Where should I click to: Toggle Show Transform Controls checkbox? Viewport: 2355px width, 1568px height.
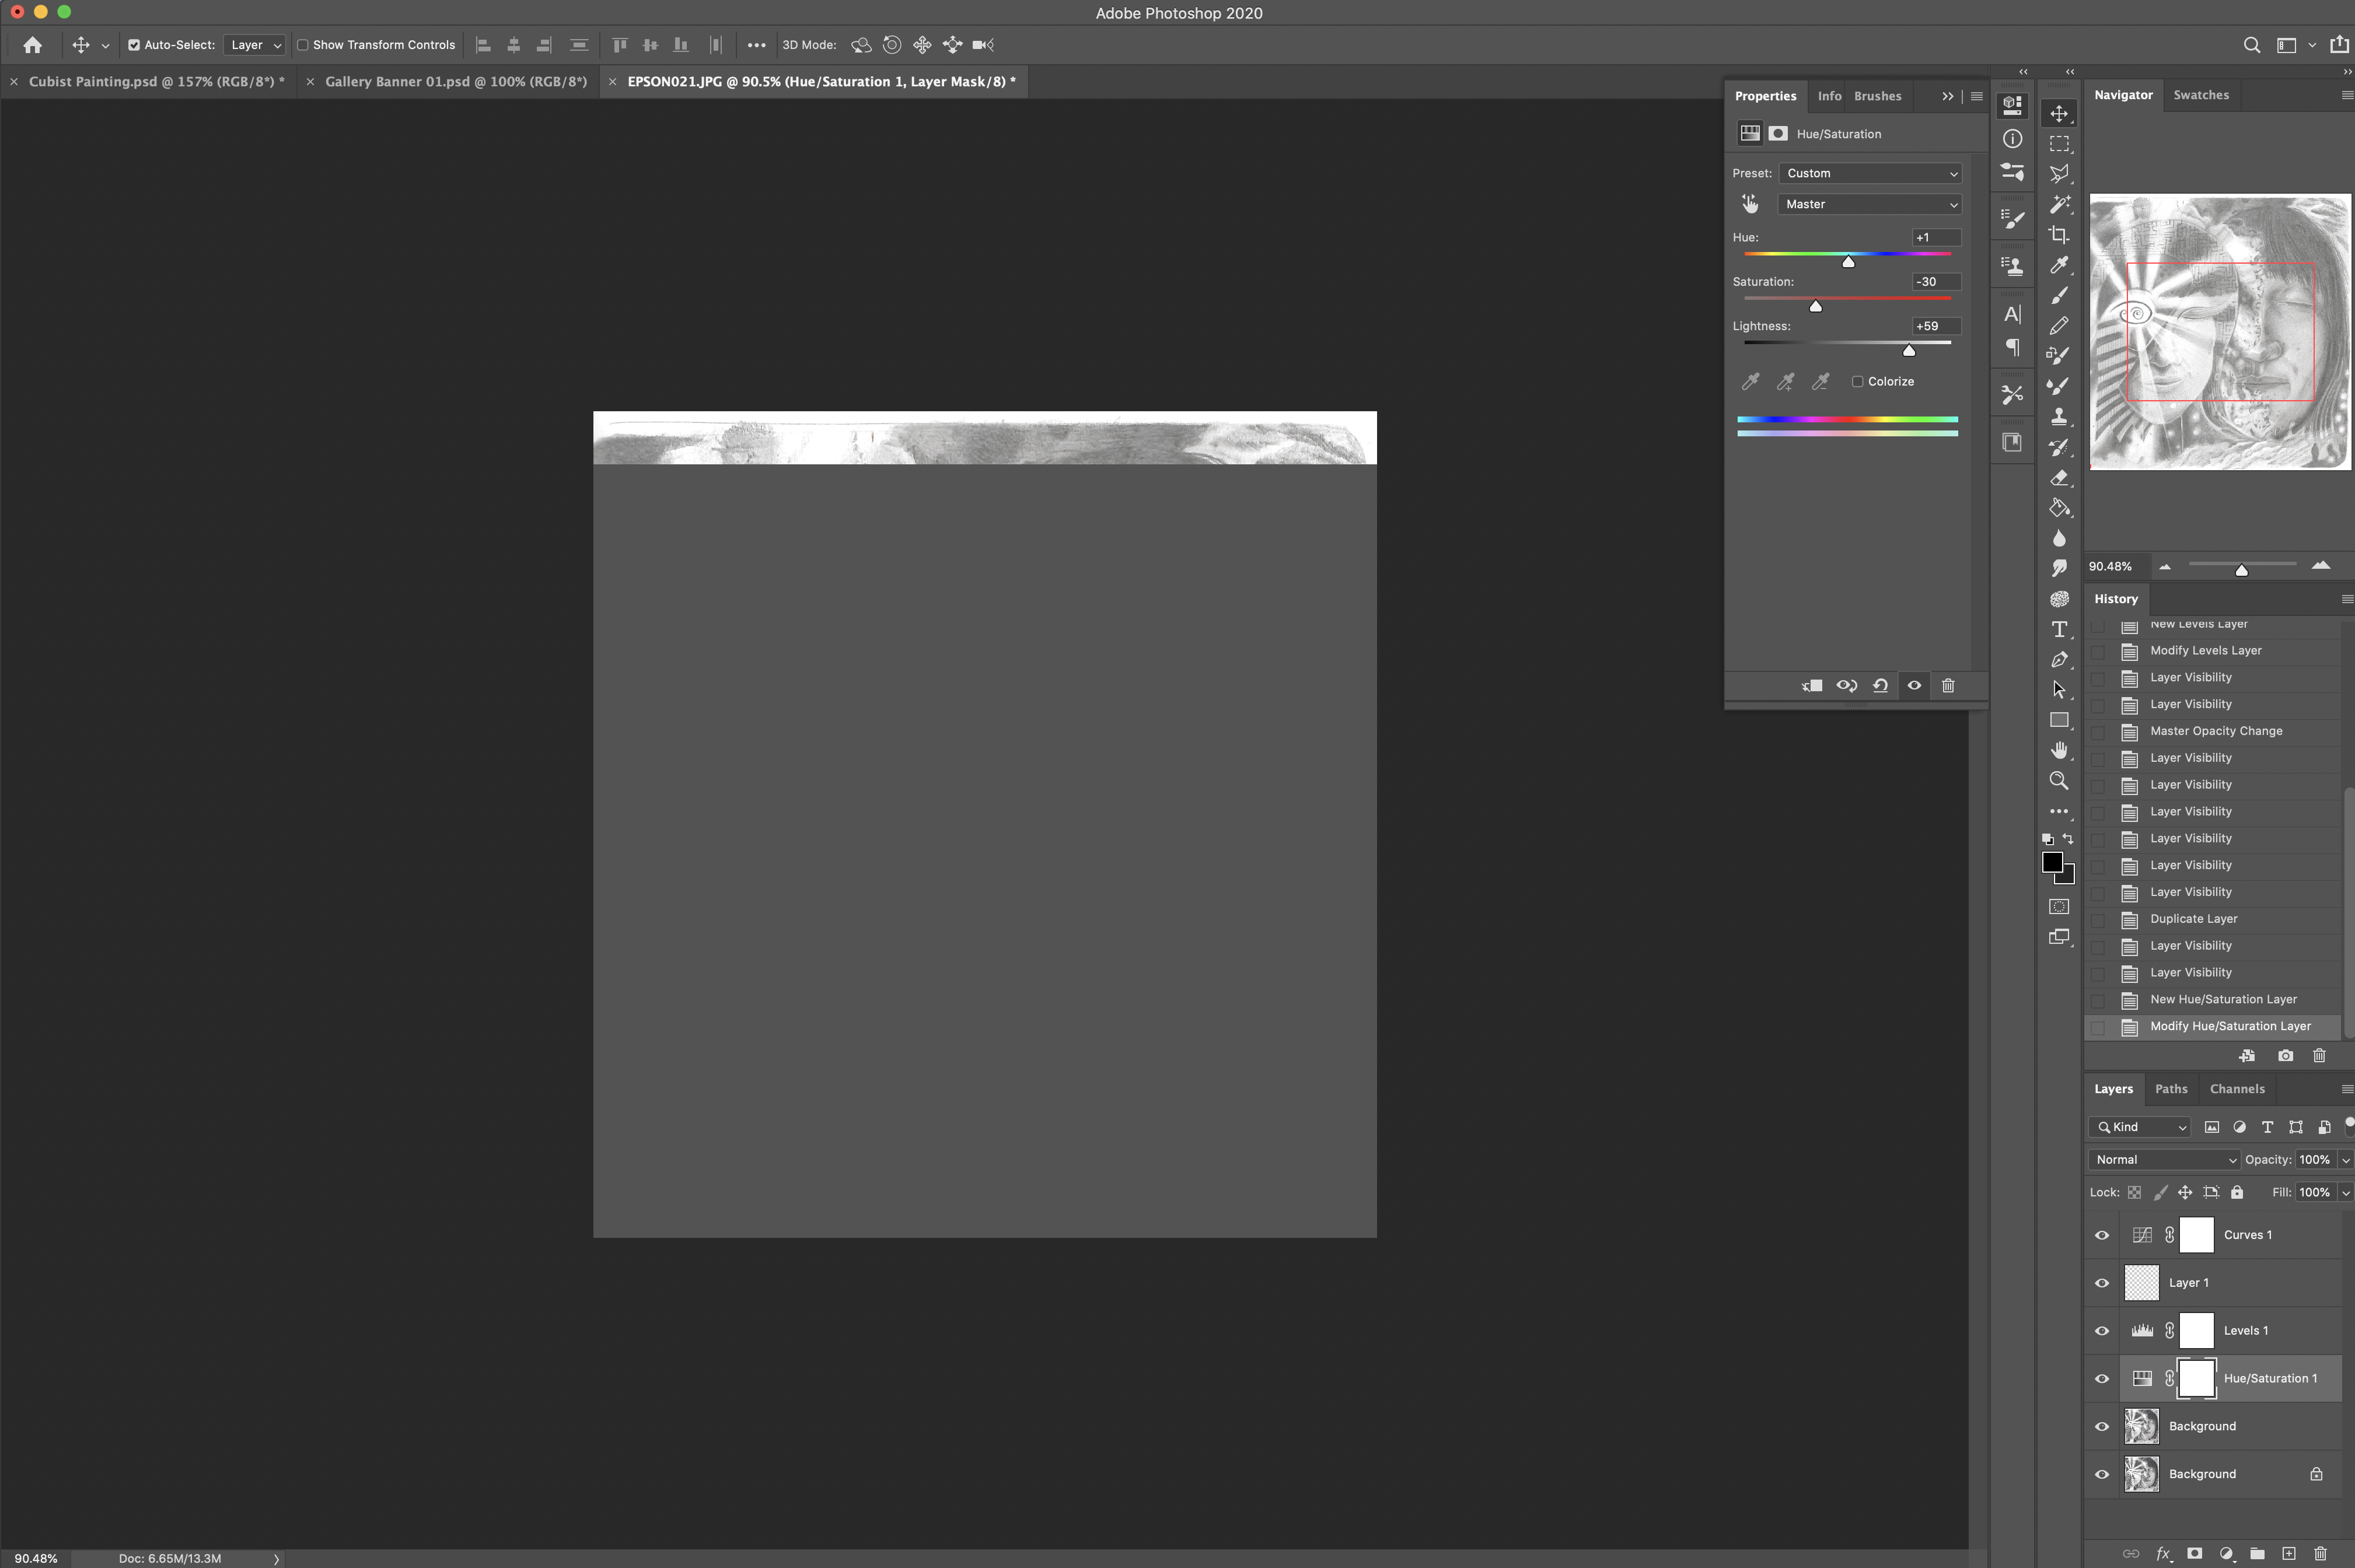[x=303, y=45]
